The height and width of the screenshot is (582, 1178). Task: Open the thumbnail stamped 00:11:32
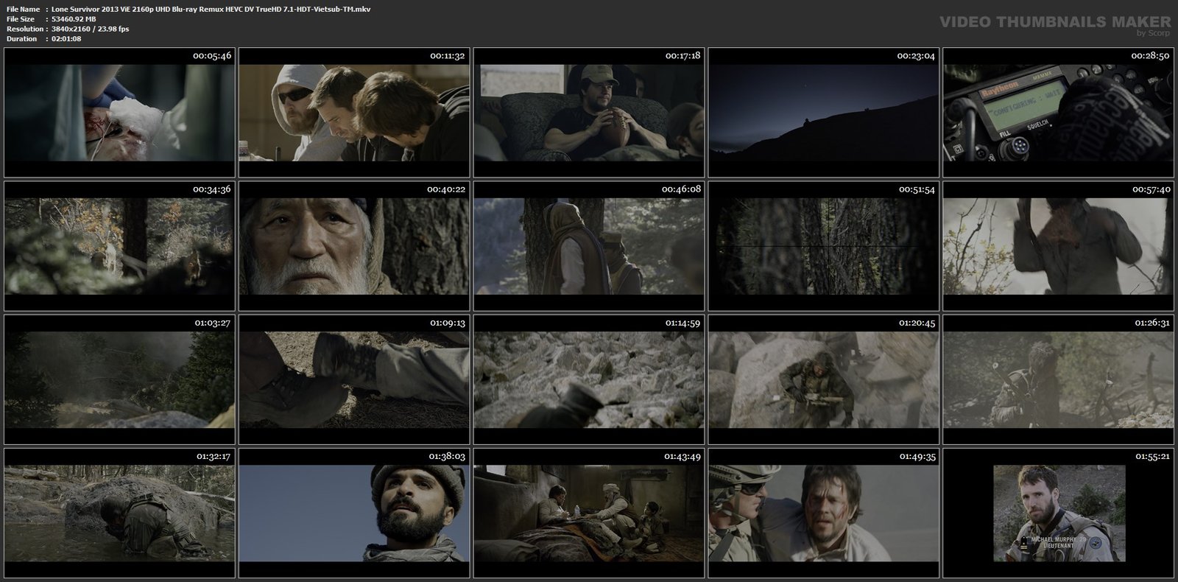point(354,113)
